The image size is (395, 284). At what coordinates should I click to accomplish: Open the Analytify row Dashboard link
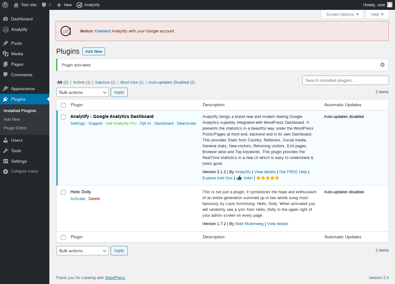(164, 123)
